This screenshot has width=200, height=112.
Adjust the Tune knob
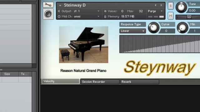[181, 7]
